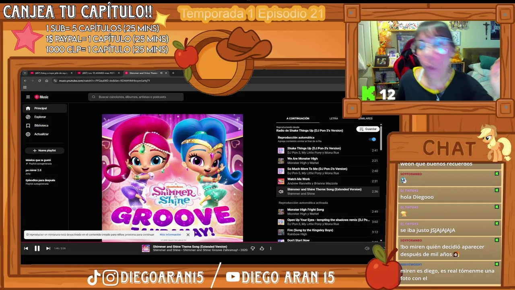The width and height of the screenshot is (515, 290).
Task: Click the browser back arrow
Action: coord(25,81)
